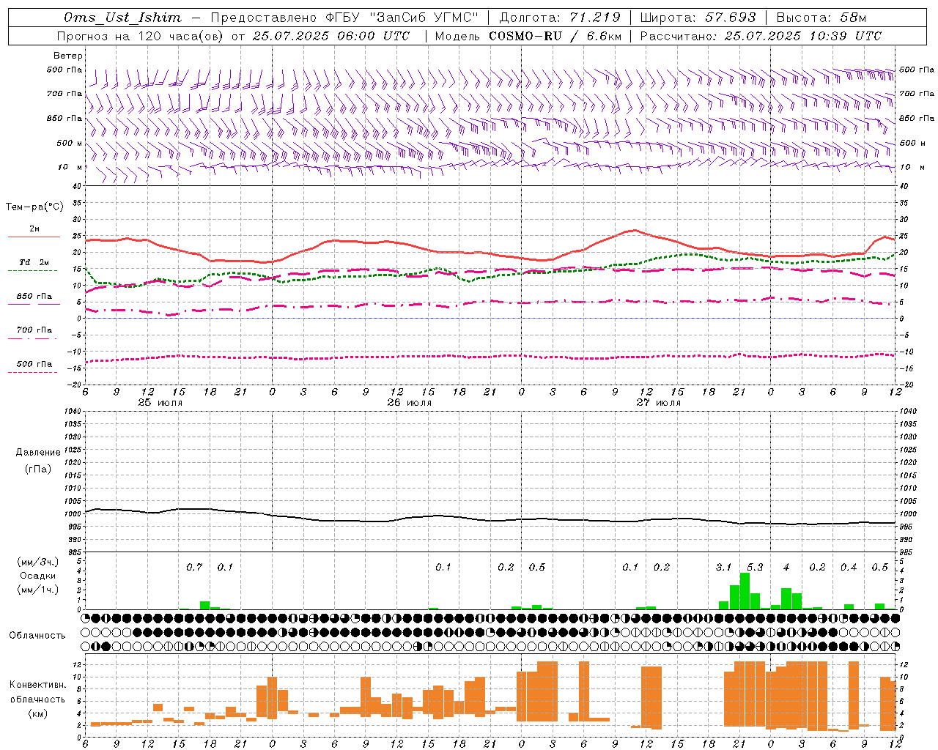Viewport: 938px width, 750px height.
Task: Select the elevation text Высота: 58м
Action: pyautogui.click(x=821, y=18)
